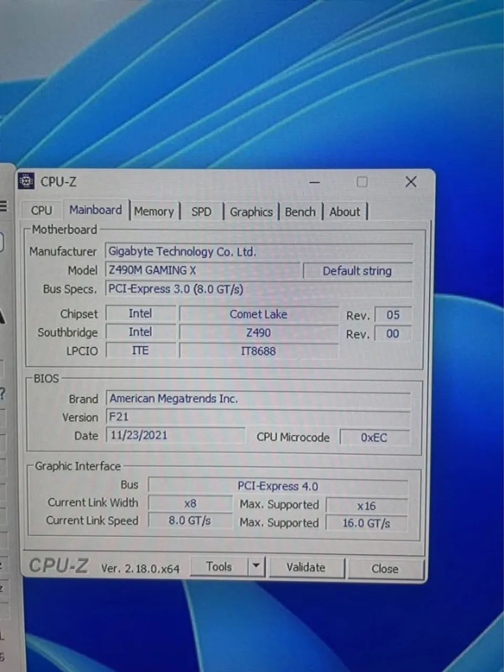Open the Bench tab
504x672 pixels.
(300, 212)
